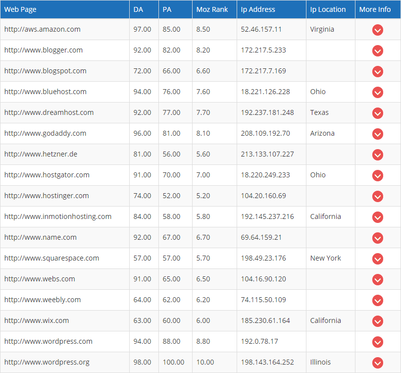This screenshot has width=401, height=373.
Task: Sort by the DA column header
Action: (x=144, y=9)
